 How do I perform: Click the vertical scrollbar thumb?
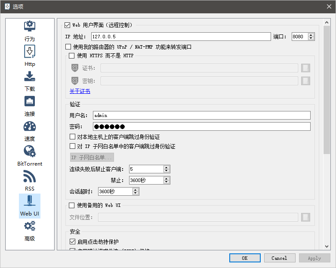click(x=327, y=90)
